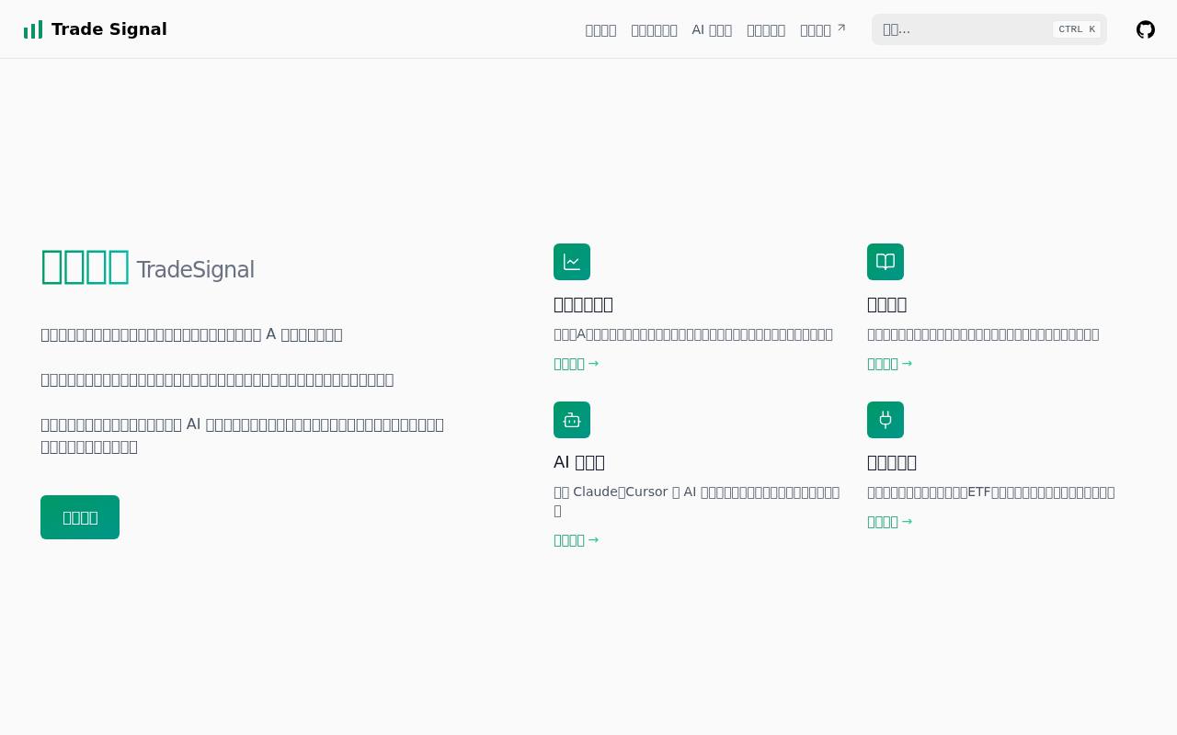Viewport: 1177px width, 735px height.
Task: Click the heading below the line-chart icon
Action: click(583, 304)
